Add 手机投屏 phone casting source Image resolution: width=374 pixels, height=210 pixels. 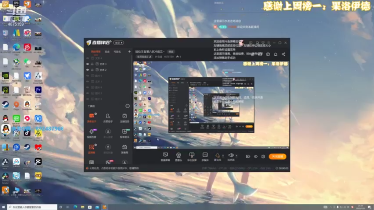192,157
